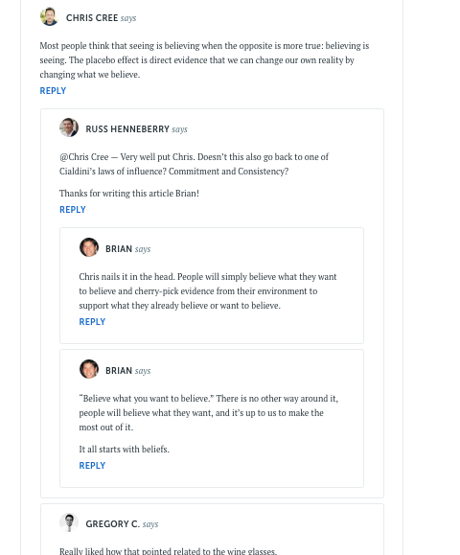The width and height of the screenshot is (460, 555).
Task: Click the 'Believe what you want to believe' paragraph
Action: [208, 413]
